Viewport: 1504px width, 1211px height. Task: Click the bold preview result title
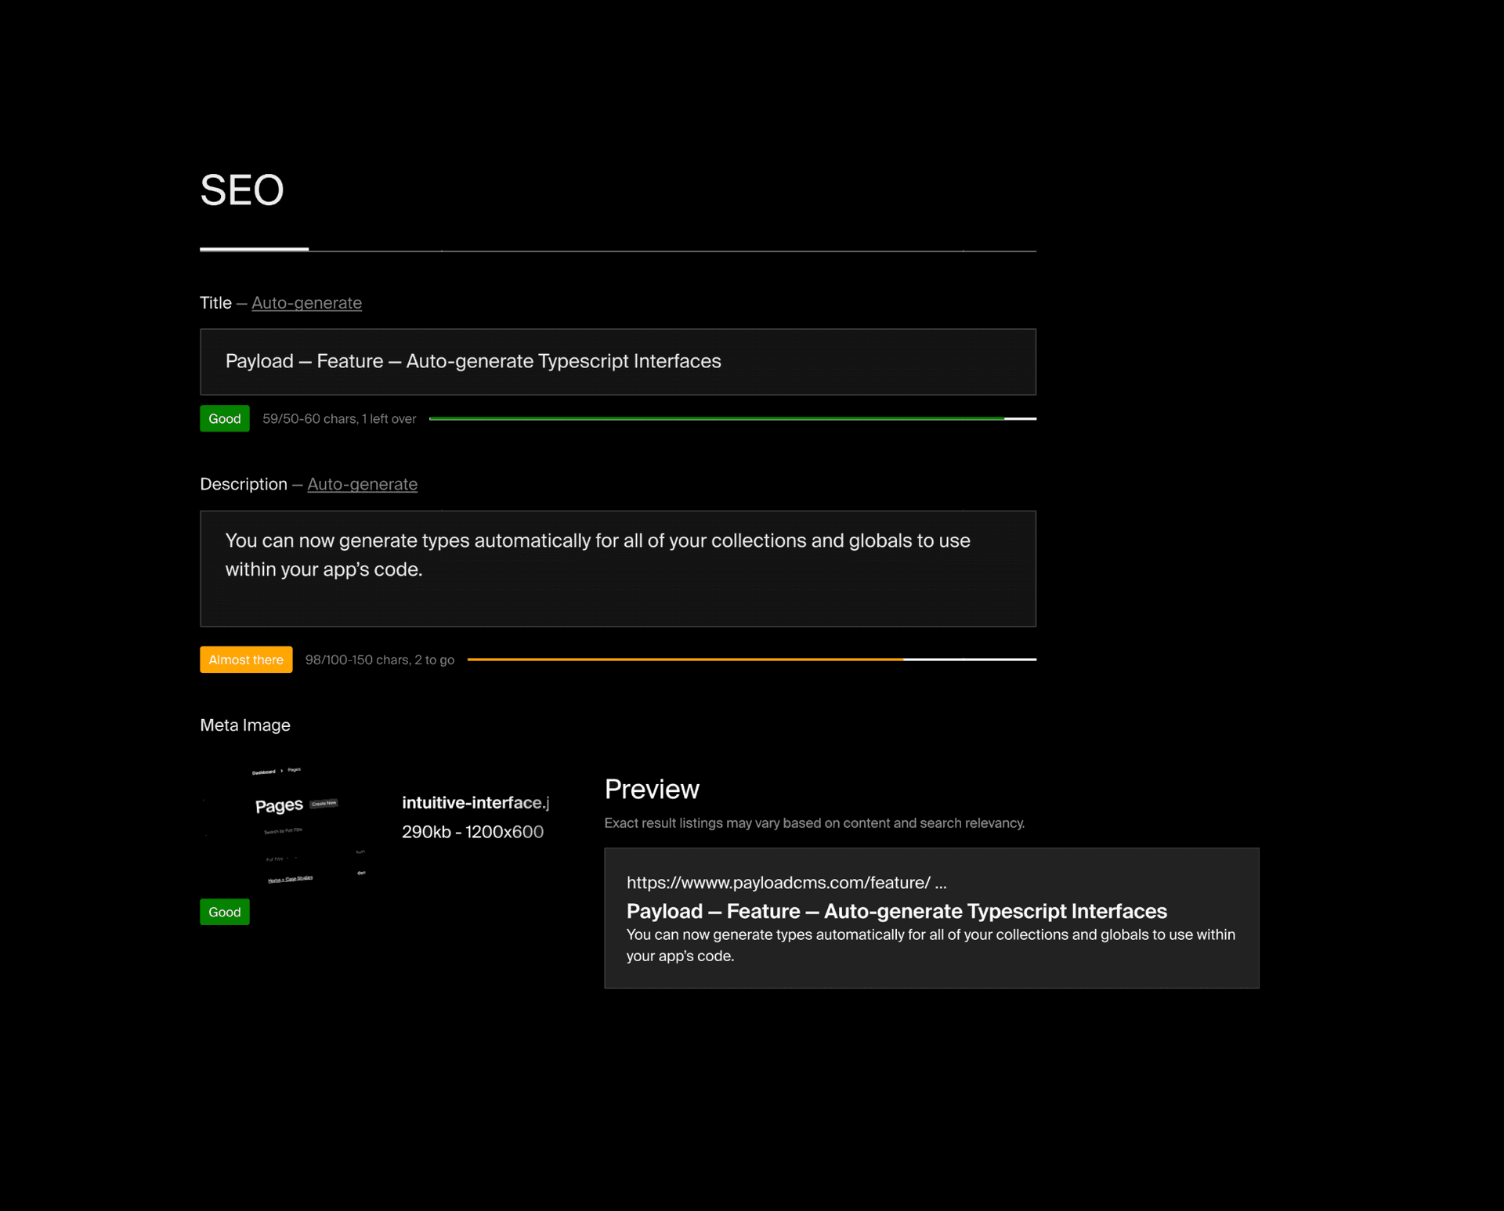tap(896, 911)
